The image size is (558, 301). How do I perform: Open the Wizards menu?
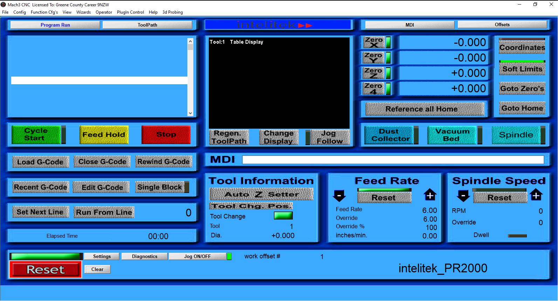coord(83,12)
